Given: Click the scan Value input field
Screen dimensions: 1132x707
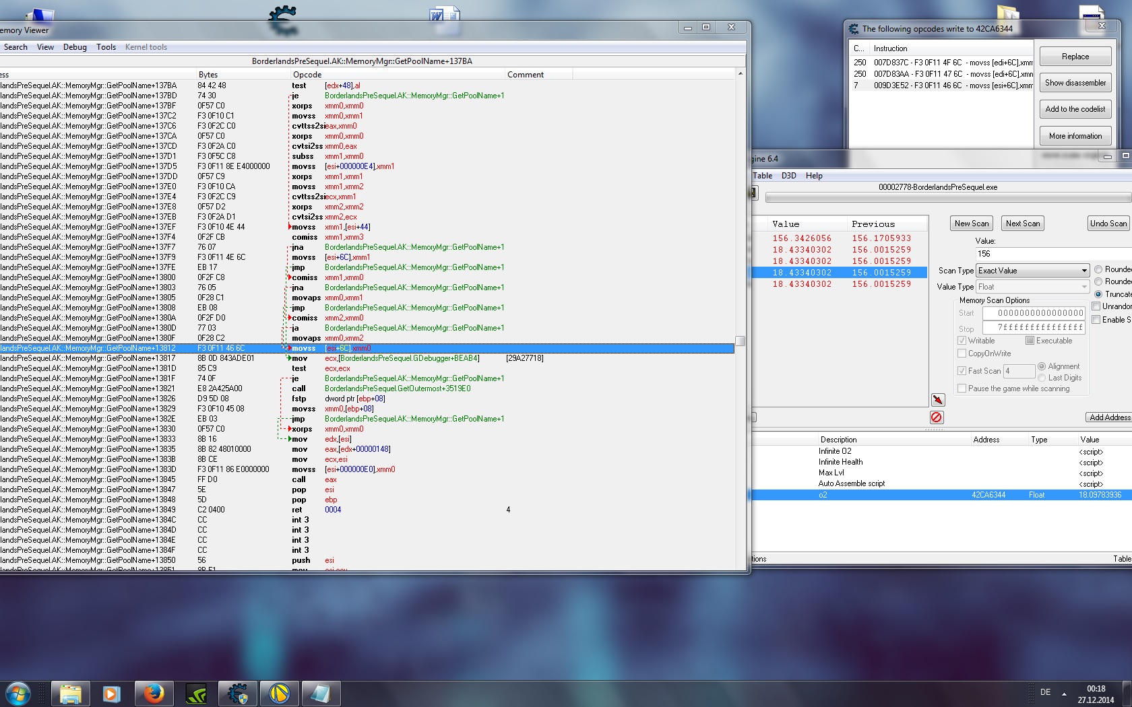Looking at the screenshot, I should tap(1051, 254).
